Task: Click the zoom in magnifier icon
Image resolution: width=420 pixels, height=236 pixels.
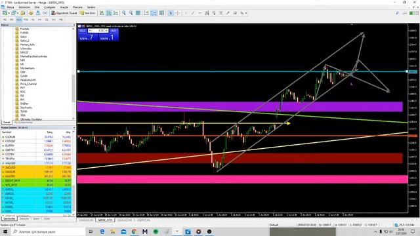Action: pyautogui.click(x=124, y=13)
